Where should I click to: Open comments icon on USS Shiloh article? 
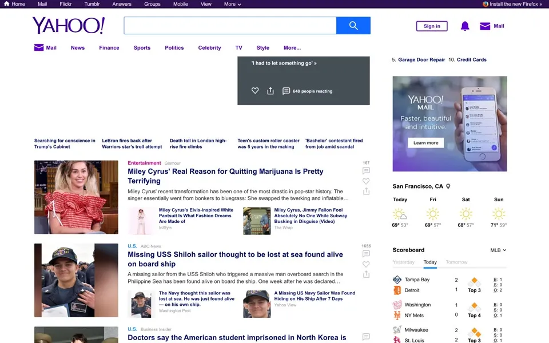tap(366, 253)
